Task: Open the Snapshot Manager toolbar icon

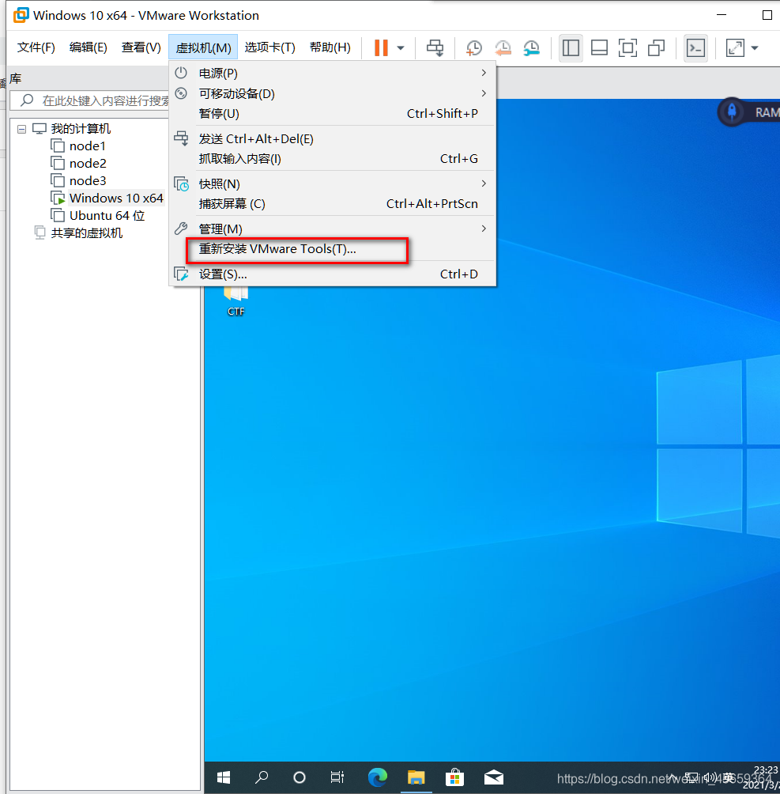Action: [532, 48]
